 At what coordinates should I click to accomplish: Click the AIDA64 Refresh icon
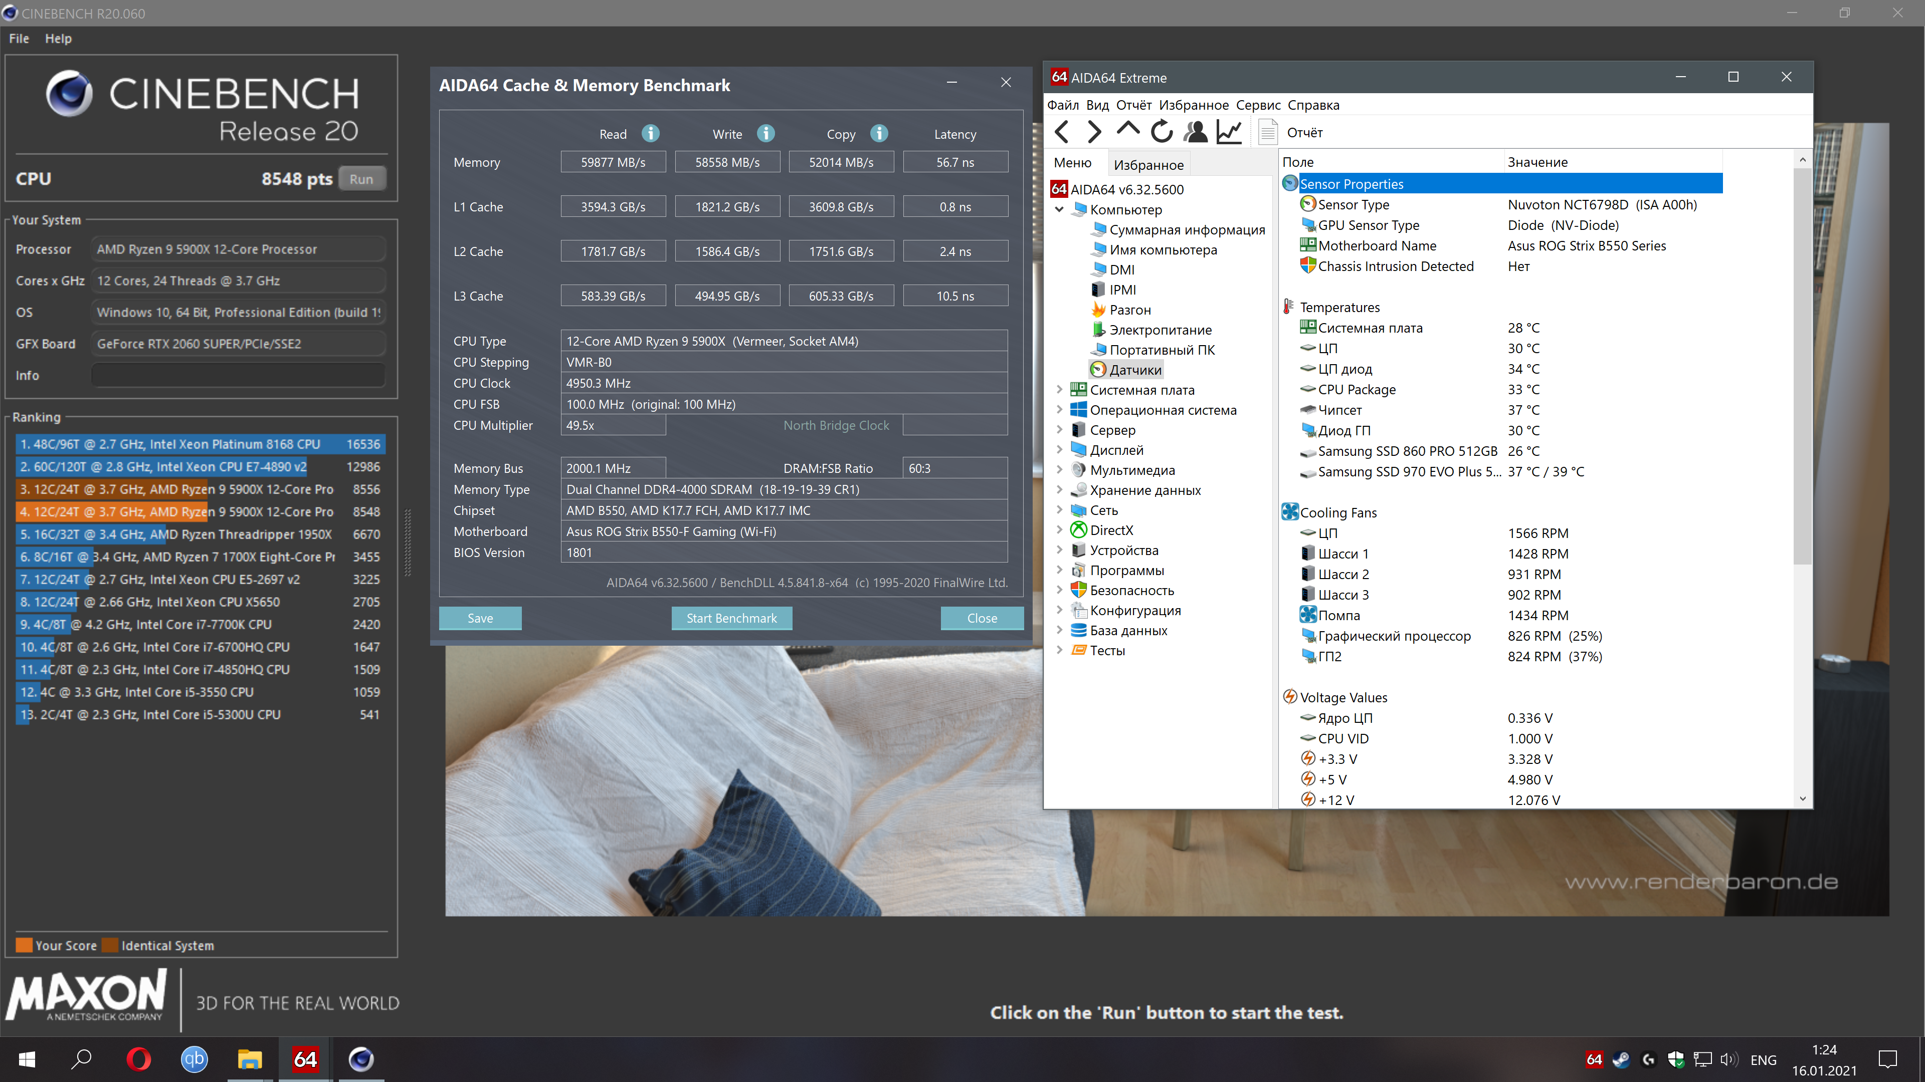tap(1162, 132)
